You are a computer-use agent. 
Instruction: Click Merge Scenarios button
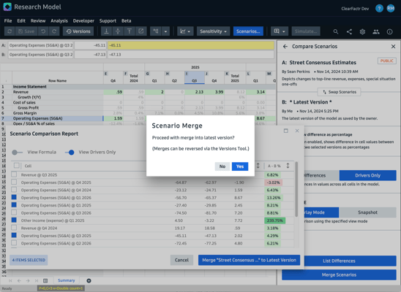point(339,274)
